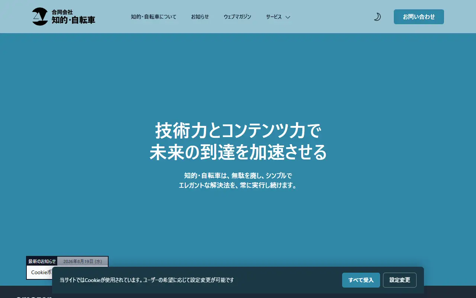Expand the サービス dropdown menu
Screen dimensions: 476x298
[x=278, y=17]
